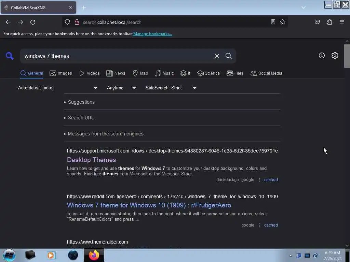
Task: Open cached copy of Desktop Themes result
Action: tap(271, 180)
